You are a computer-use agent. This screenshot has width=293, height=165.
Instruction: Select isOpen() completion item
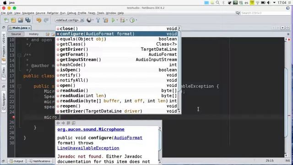116,70
